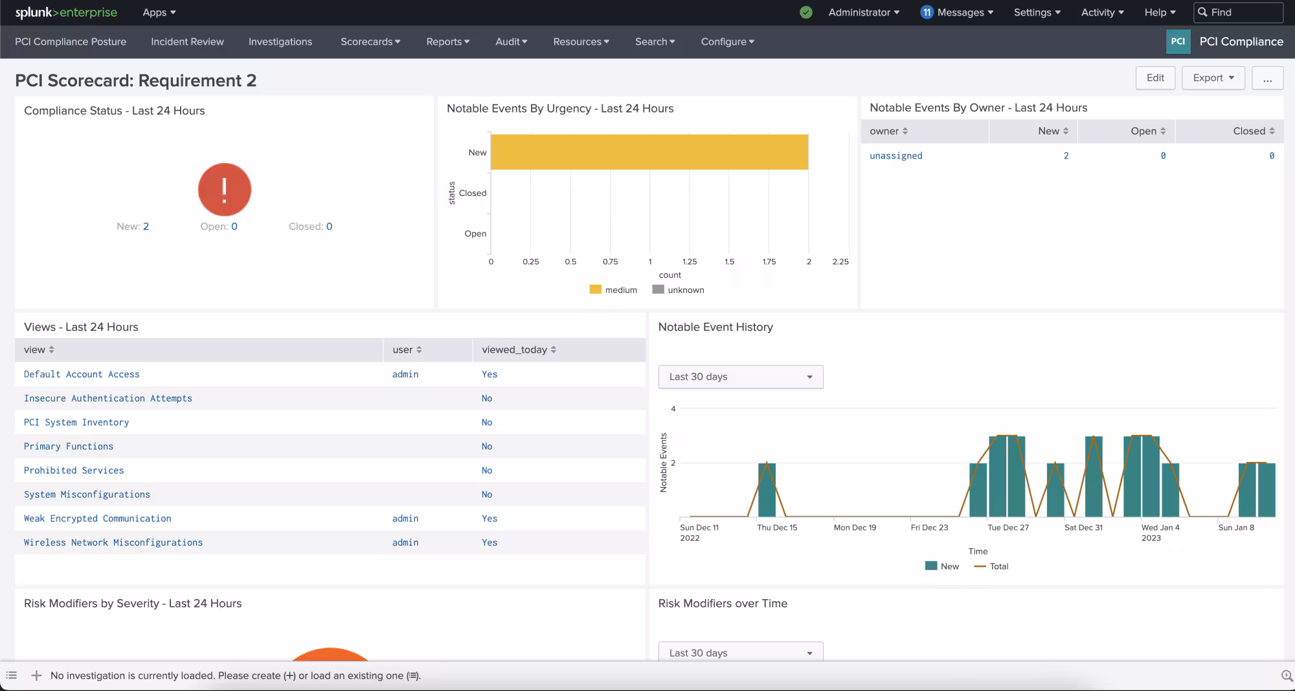Screen dimensions: 1295x691
Task: Click the Edit dashboard button
Action: [1155, 78]
